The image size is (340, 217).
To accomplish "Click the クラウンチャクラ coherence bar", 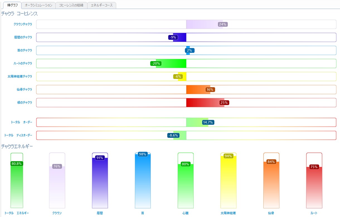I will tap(186, 24).
